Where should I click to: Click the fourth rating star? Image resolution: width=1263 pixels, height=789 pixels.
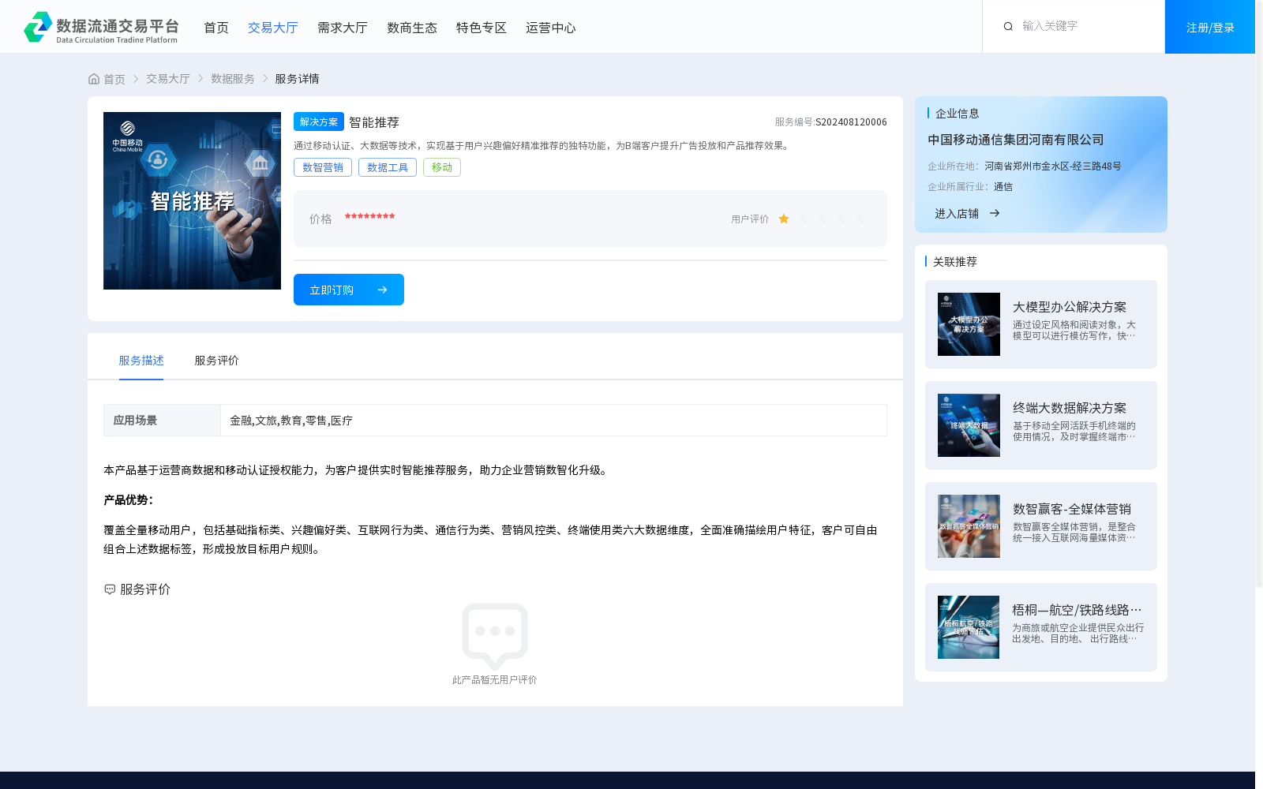(841, 219)
